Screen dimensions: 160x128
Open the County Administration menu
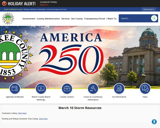[48, 19]
